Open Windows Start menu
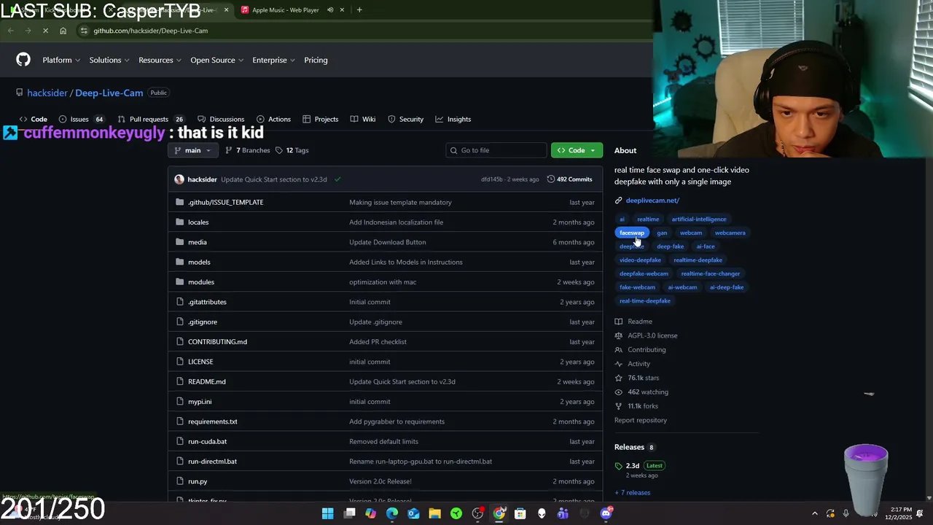This screenshot has height=525, width=933. click(328, 514)
